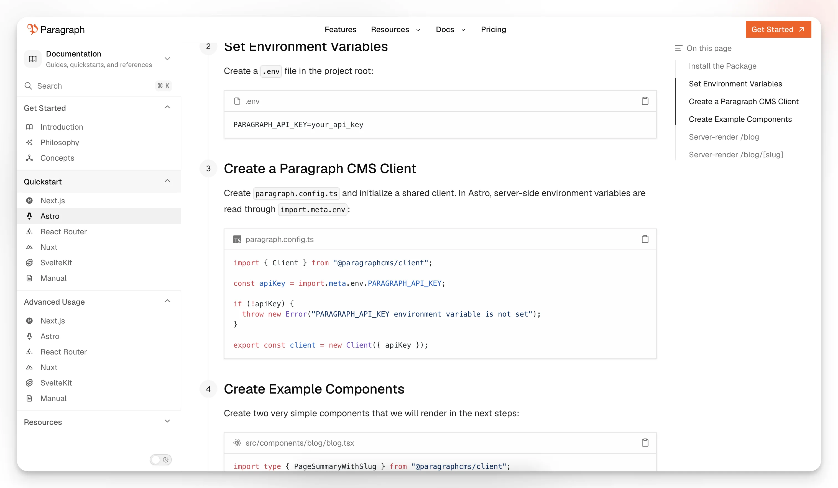Viewport: 838px width, 488px height.
Task: Jump to Create Example Components section
Action: 740,119
